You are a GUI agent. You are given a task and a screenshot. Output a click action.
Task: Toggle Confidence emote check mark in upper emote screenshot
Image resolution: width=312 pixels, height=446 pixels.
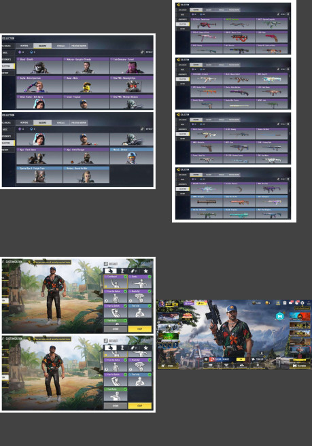click(x=125, y=277)
